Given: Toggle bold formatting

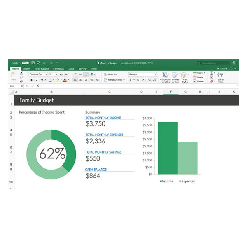Looking at the screenshot, I should tap(31, 80).
